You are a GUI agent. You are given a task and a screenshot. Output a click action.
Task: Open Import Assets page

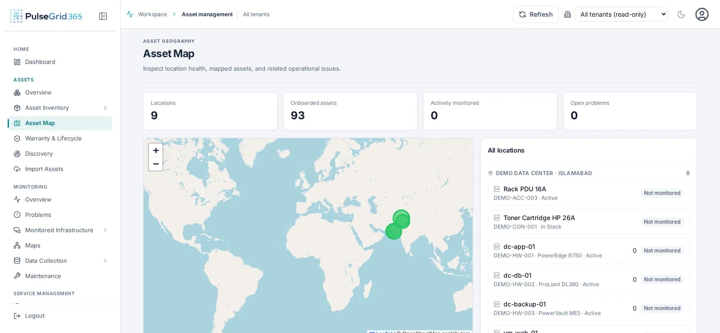tap(60, 169)
